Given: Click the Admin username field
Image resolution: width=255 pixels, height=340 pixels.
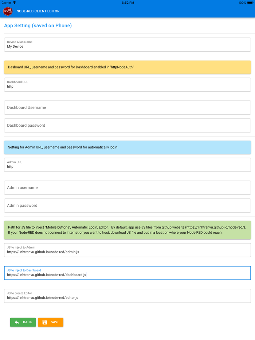Looking at the screenshot, I should pyautogui.click(x=127, y=187).
